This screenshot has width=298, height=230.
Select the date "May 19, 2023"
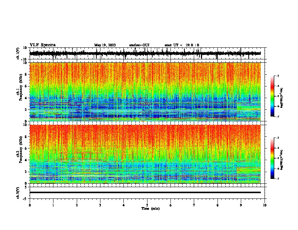click(x=105, y=45)
